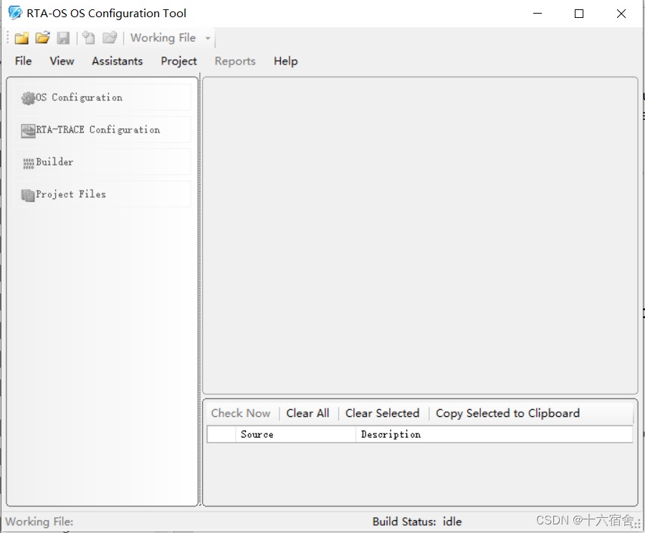645x533 pixels.
Task: Click the OS Configuration gear icon
Action: pos(29,98)
